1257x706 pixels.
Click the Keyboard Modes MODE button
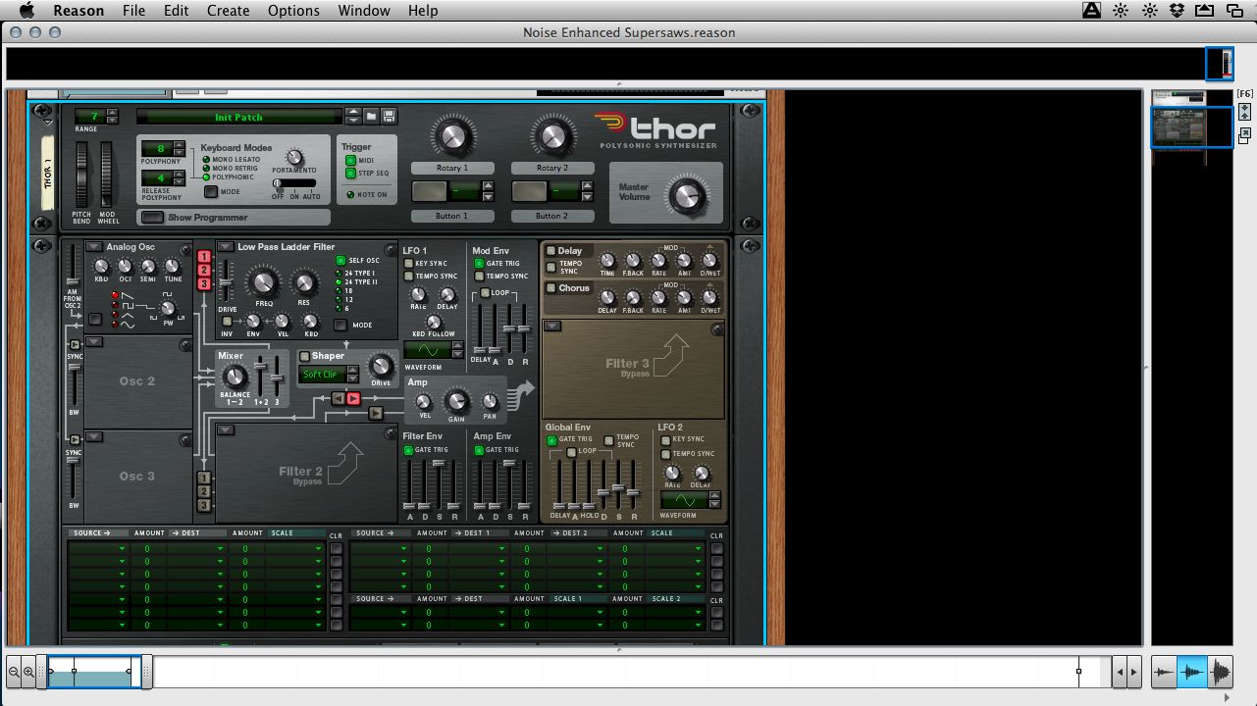(210, 191)
